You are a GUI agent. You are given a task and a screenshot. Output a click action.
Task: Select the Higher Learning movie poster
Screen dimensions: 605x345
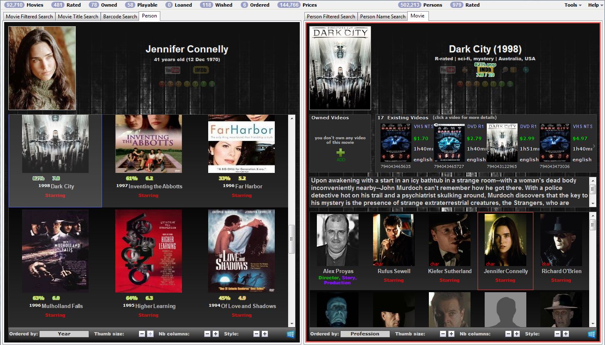point(149,251)
